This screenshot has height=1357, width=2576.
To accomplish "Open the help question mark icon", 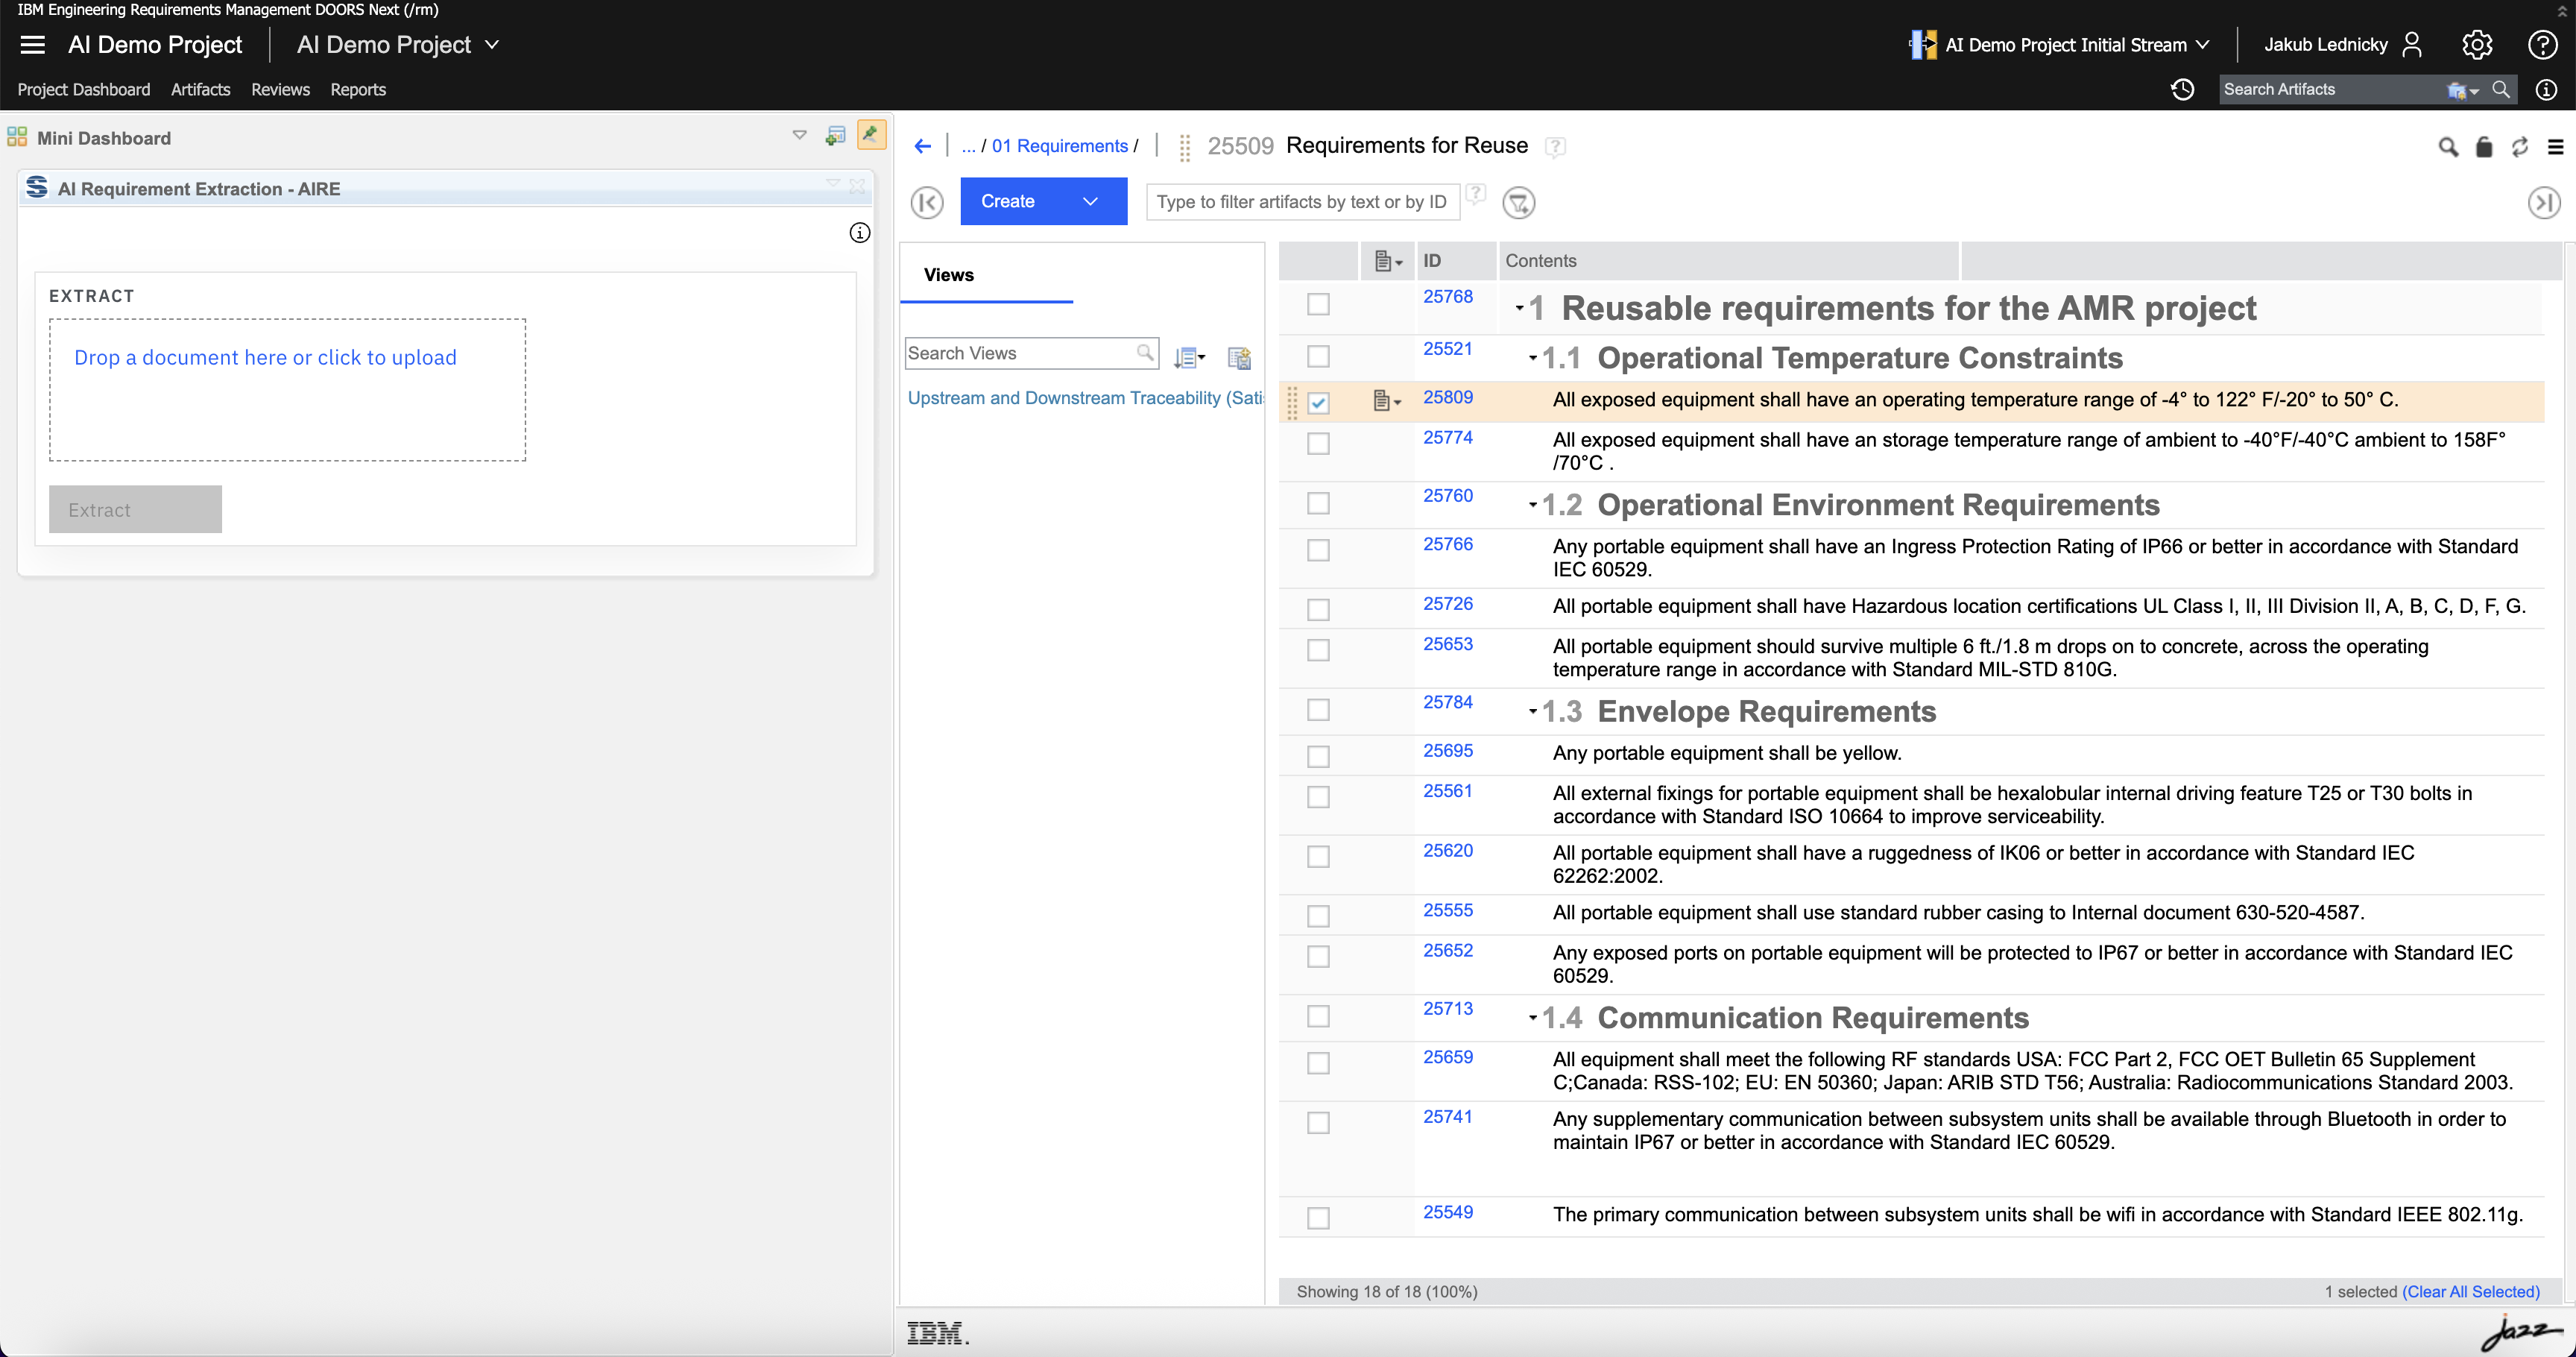I will tap(2542, 45).
